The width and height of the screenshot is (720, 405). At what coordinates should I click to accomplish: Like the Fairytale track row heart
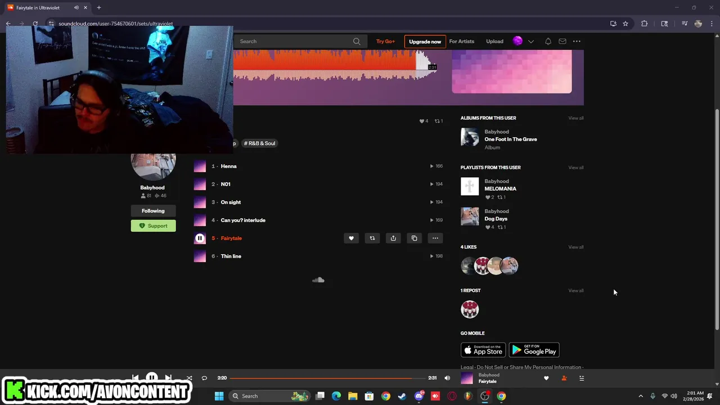(x=351, y=238)
